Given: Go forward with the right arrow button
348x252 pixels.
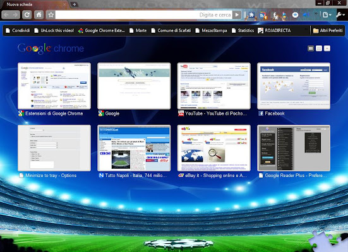Looking at the screenshot, I should pos(15,15).
